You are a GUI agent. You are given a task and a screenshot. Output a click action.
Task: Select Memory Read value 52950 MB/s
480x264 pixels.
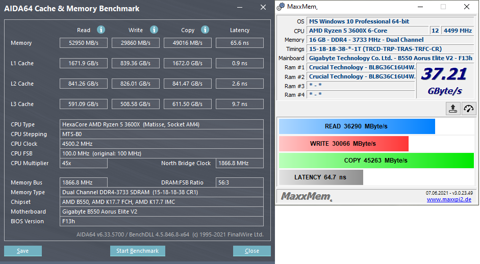[84, 43]
